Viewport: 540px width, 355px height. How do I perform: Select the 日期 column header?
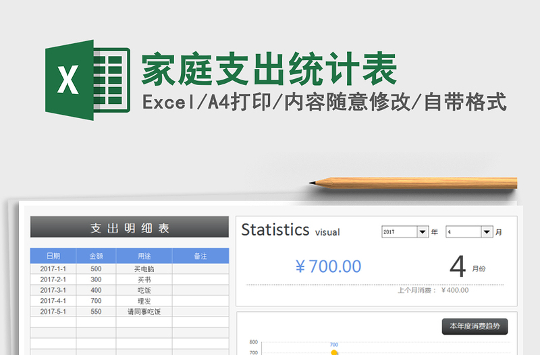click(x=53, y=256)
